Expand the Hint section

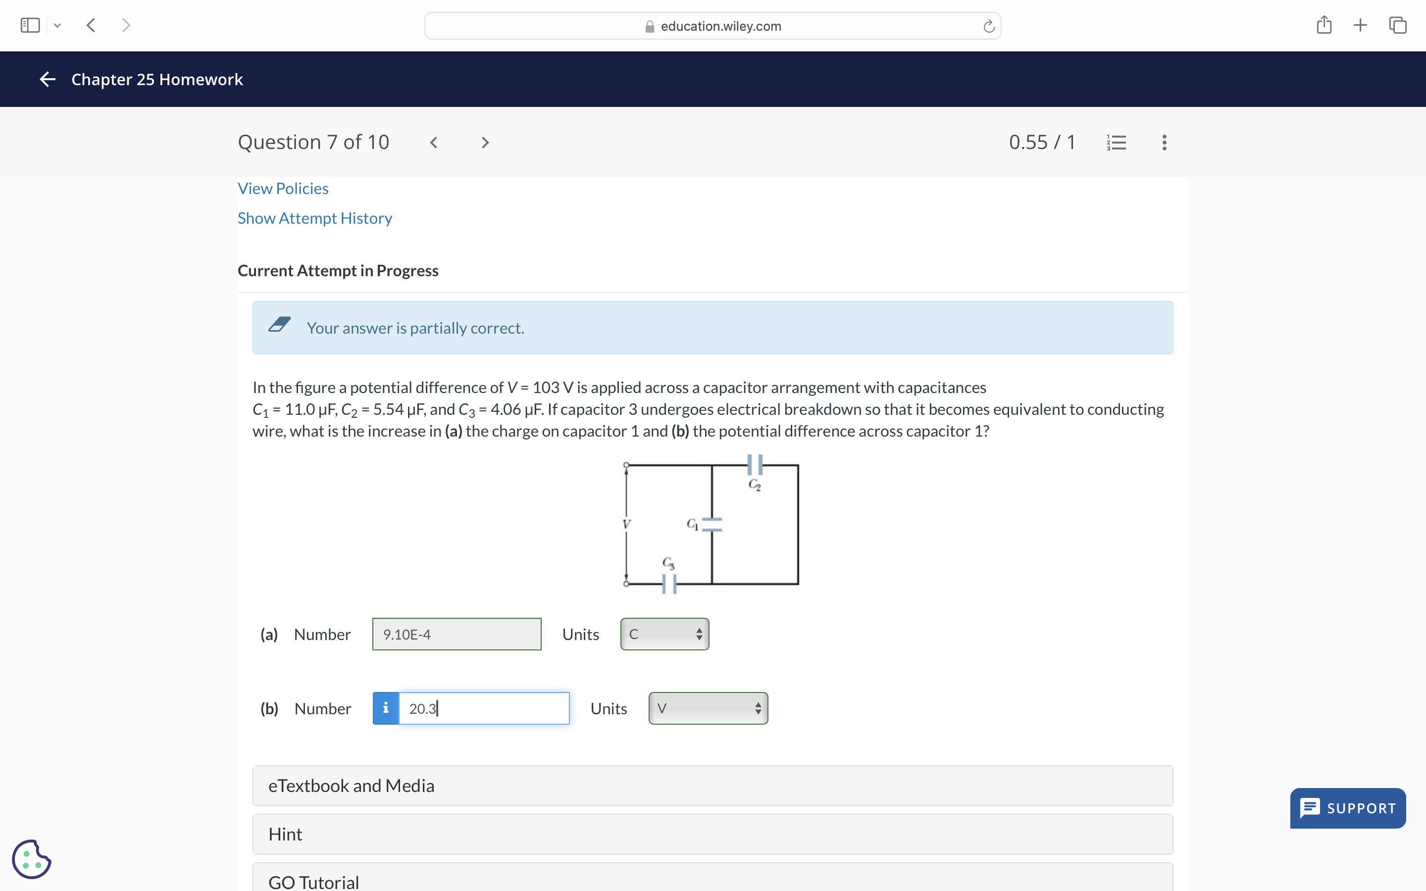tap(713, 835)
